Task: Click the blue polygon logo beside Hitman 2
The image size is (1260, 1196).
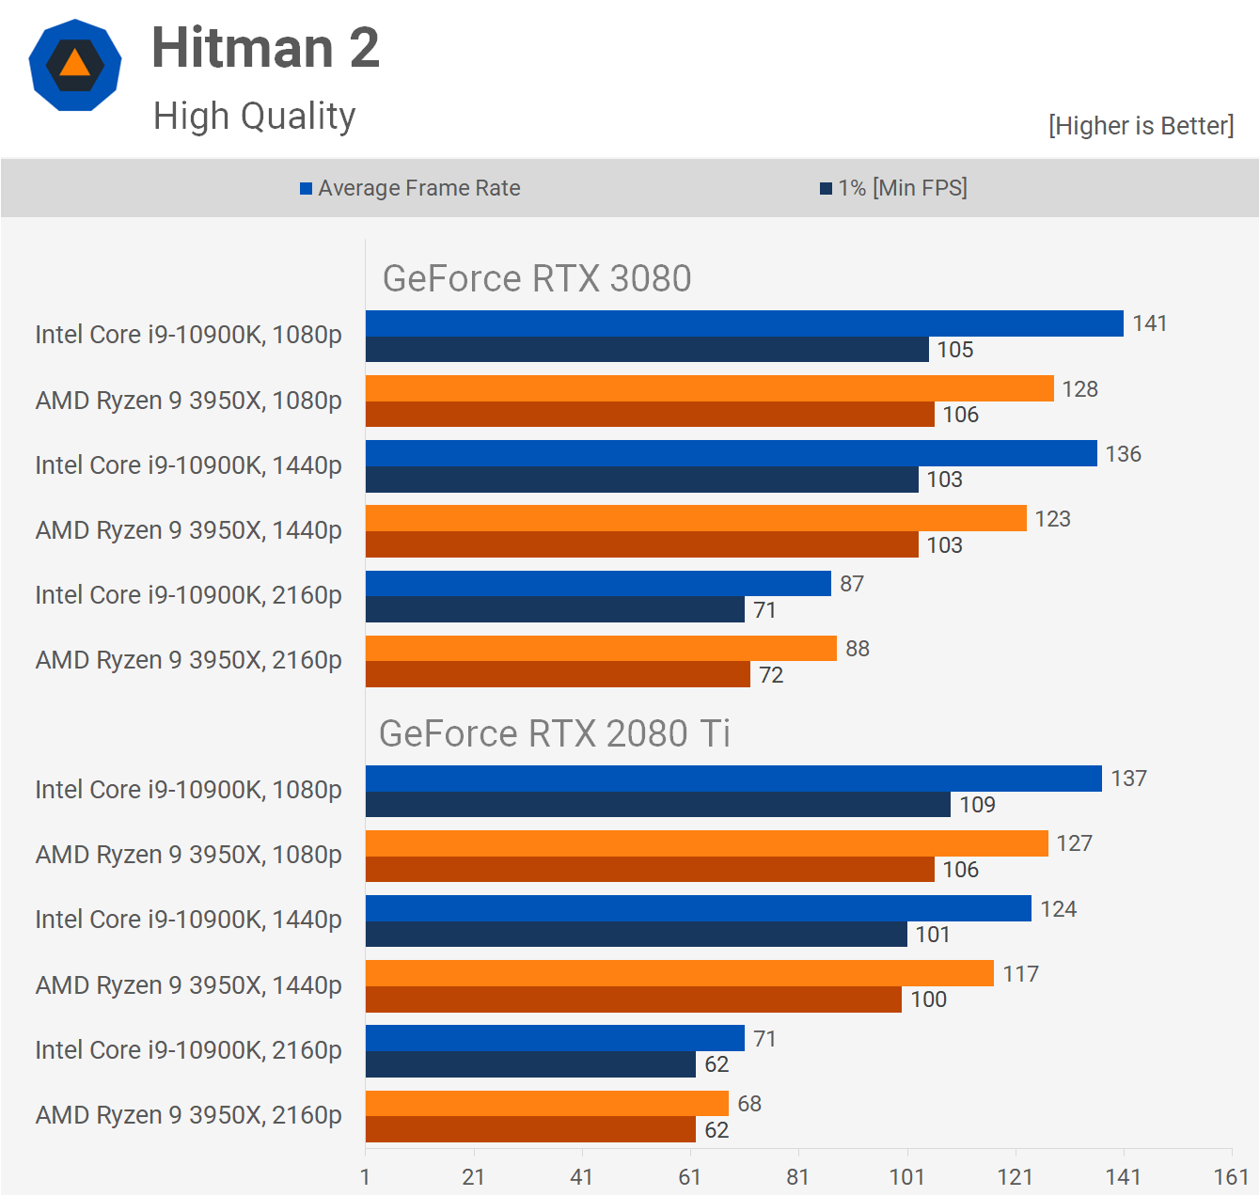Action: [75, 66]
